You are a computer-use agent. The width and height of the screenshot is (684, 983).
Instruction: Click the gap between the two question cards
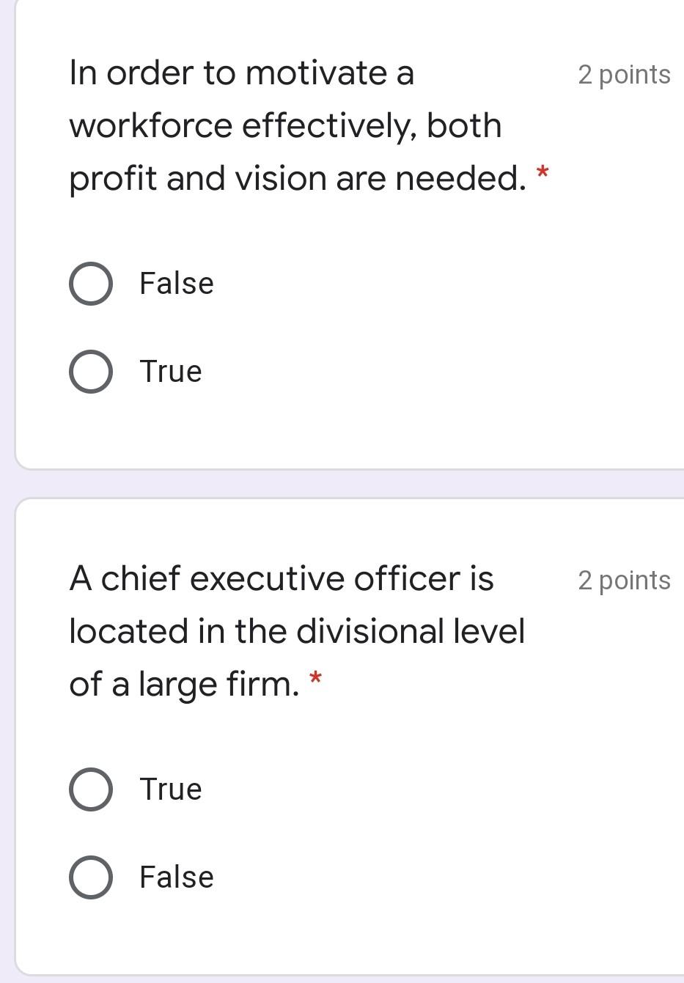(342, 482)
